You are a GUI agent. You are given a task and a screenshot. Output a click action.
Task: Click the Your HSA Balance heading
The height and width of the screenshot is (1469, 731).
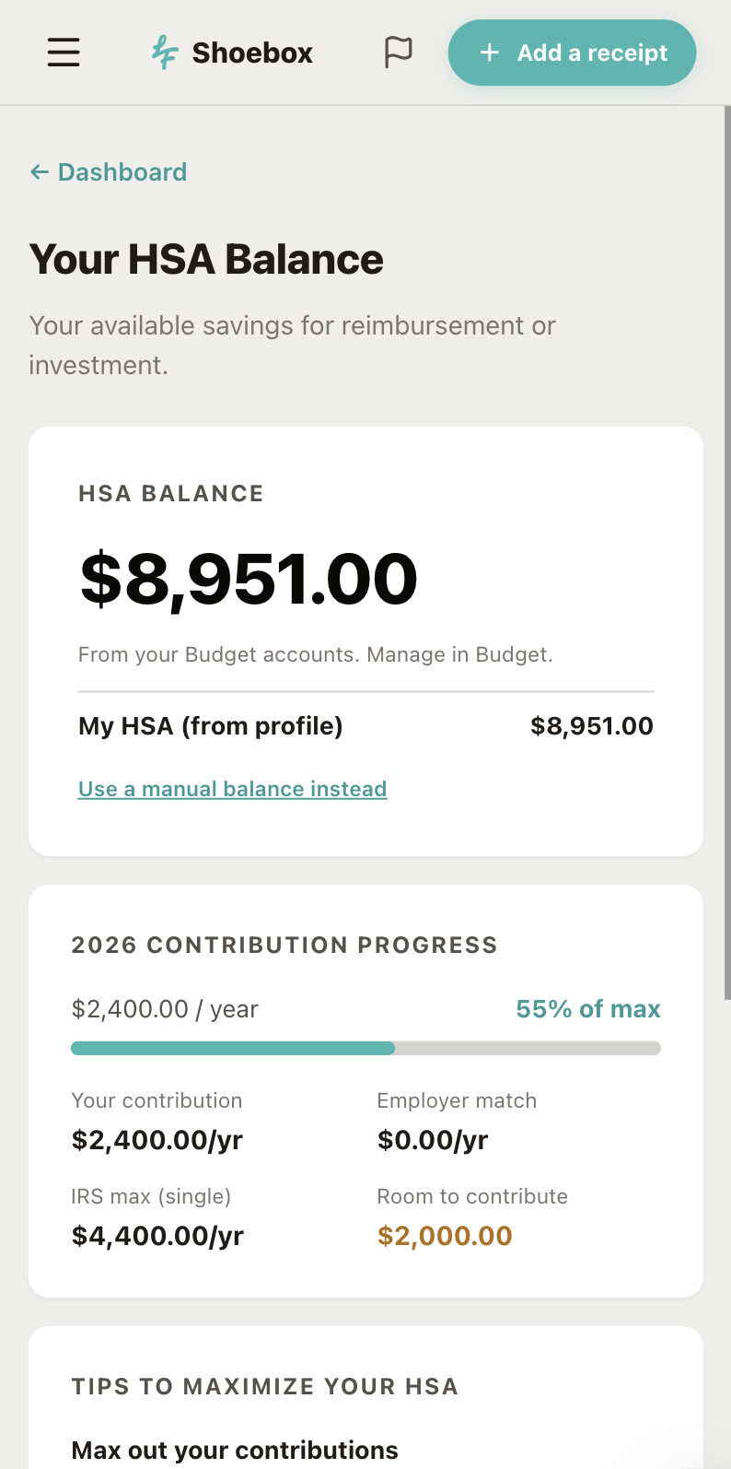point(206,259)
